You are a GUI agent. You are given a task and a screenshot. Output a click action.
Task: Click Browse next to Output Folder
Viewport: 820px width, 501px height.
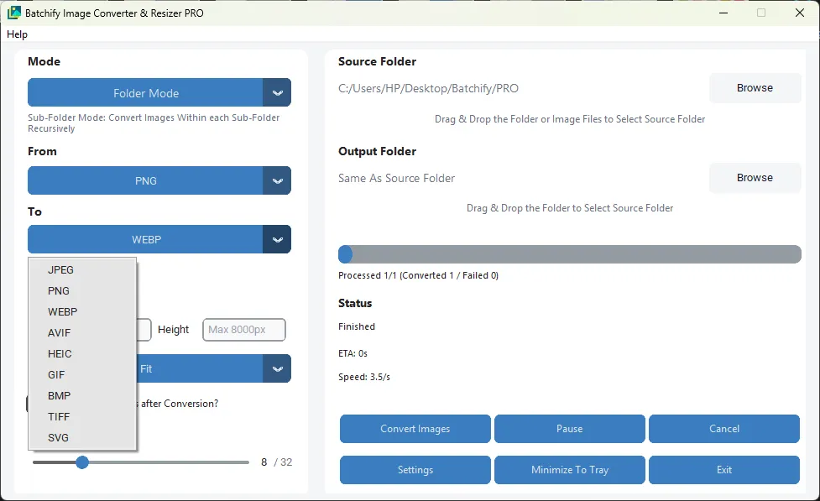(x=754, y=177)
